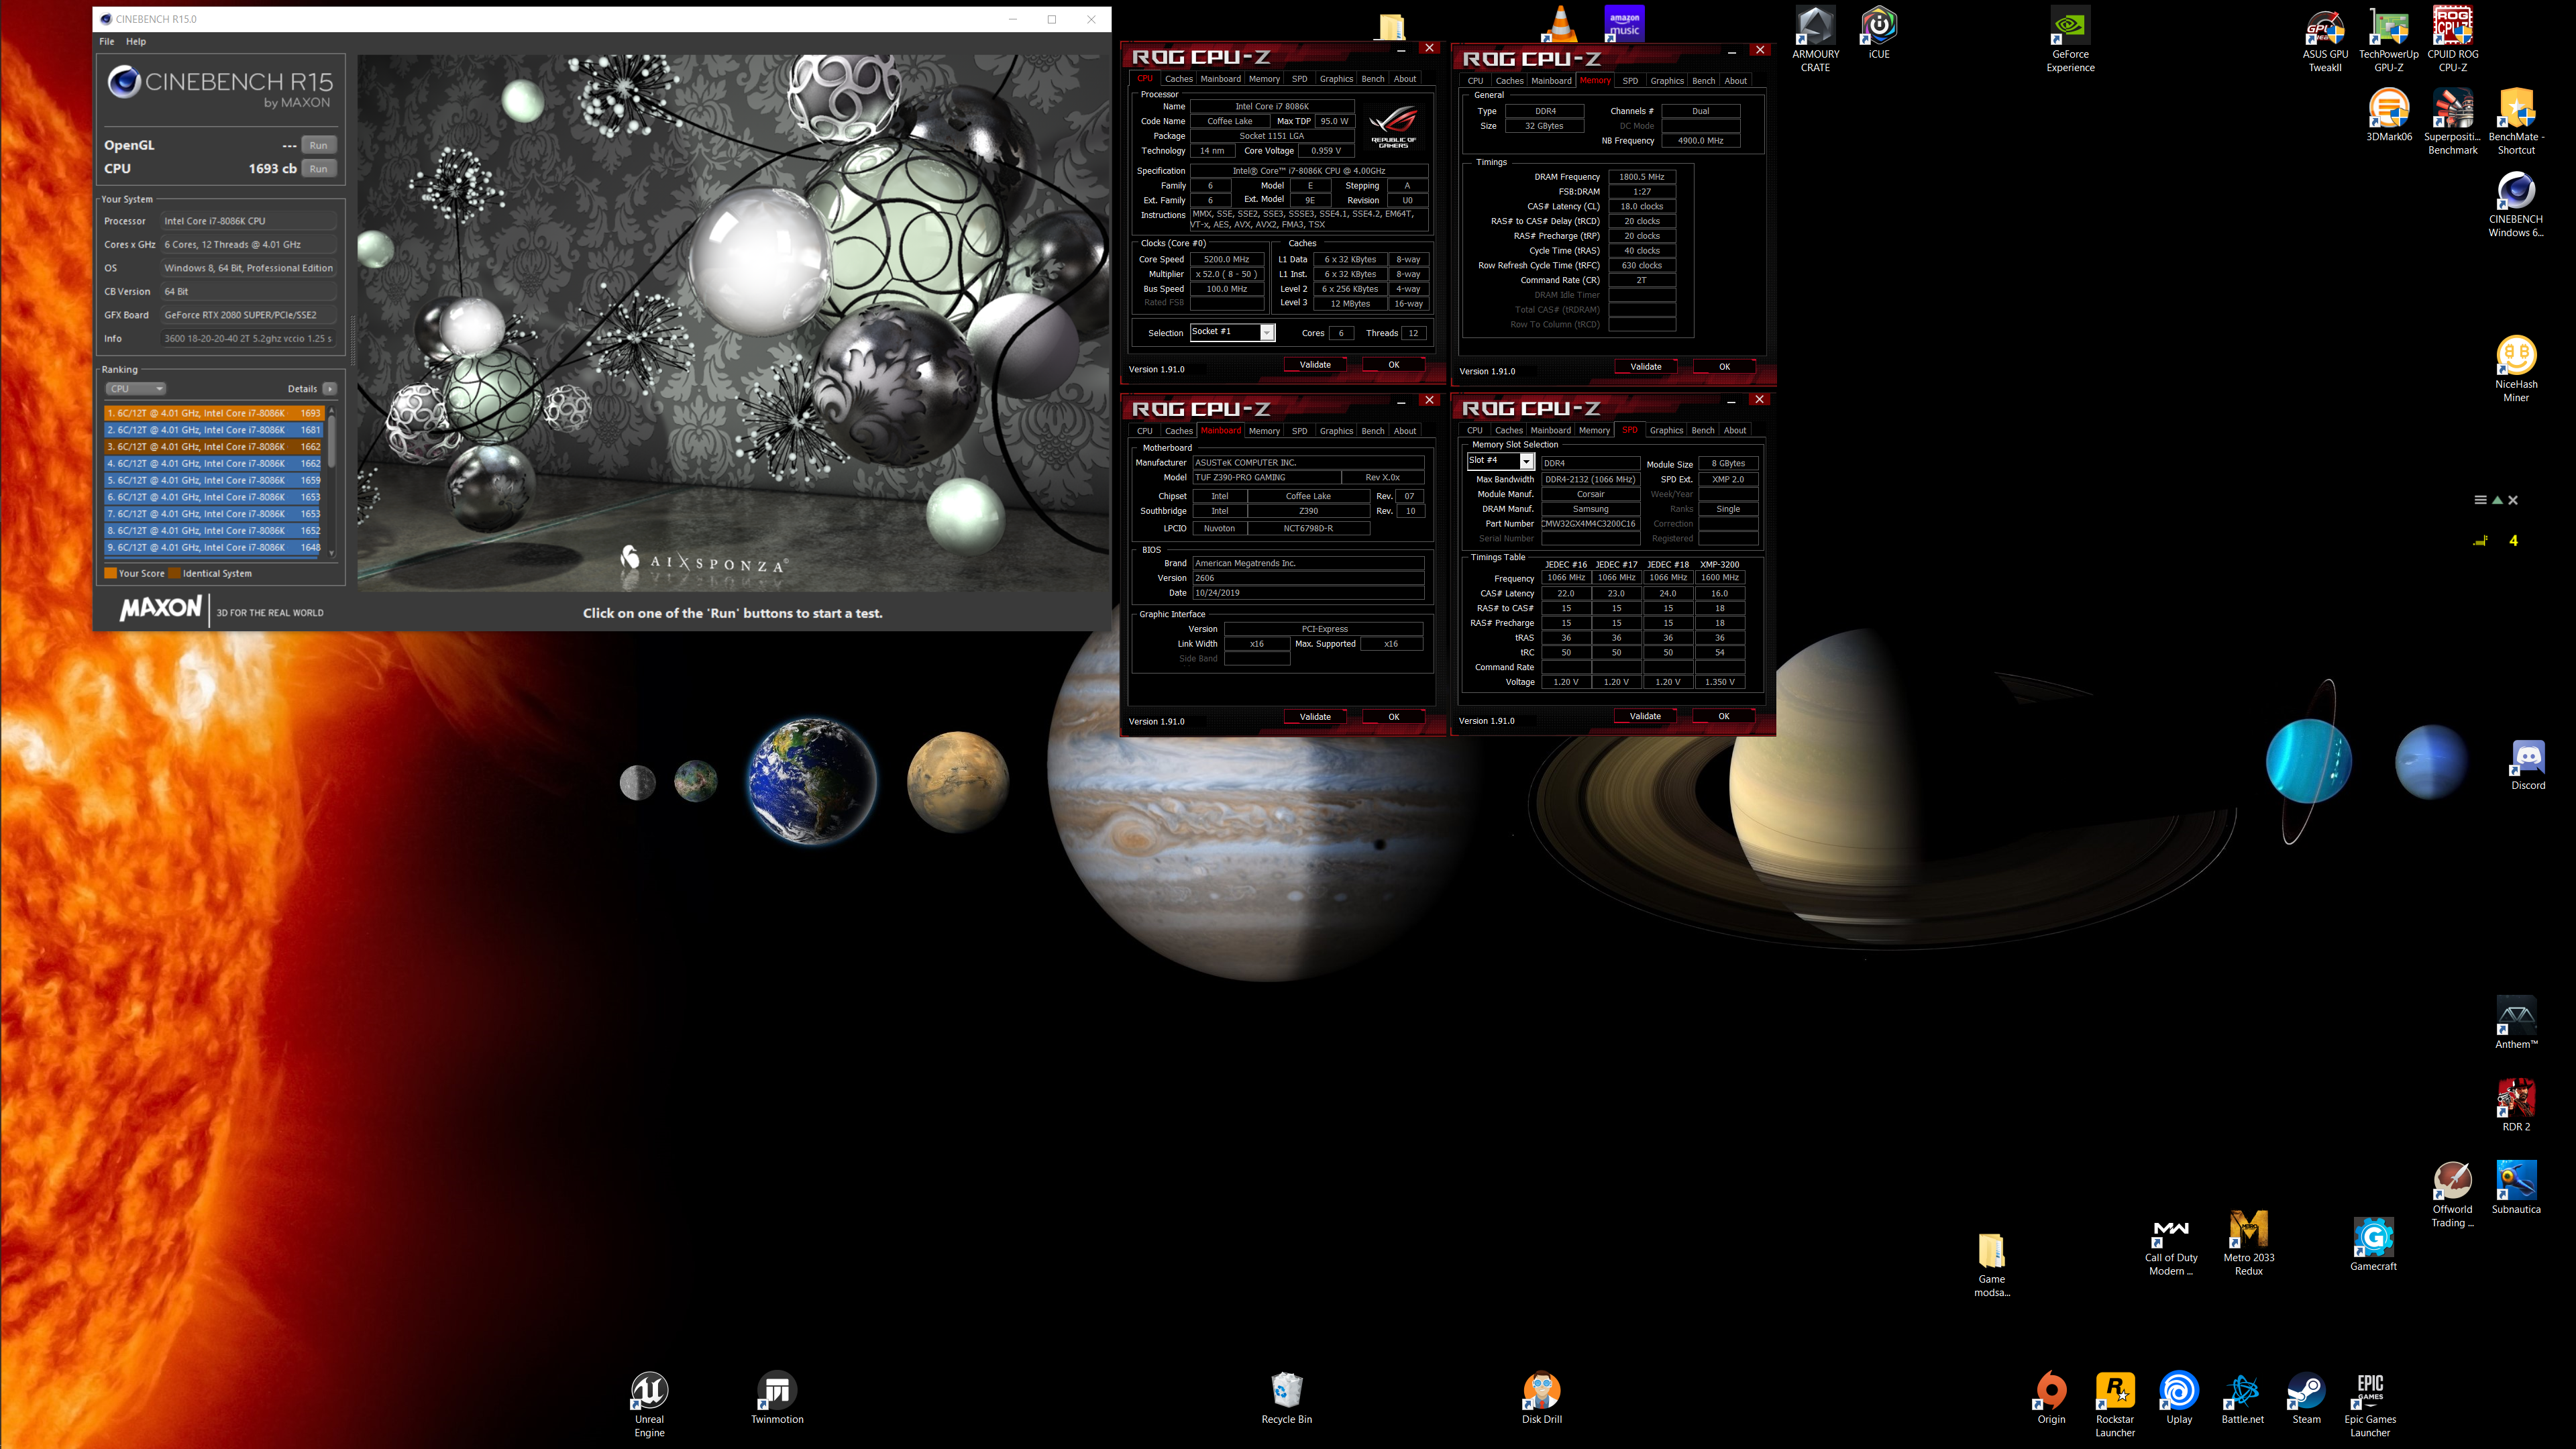This screenshot has width=2576, height=1449.
Task: Run the CPU benchmark
Action: (318, 169)
